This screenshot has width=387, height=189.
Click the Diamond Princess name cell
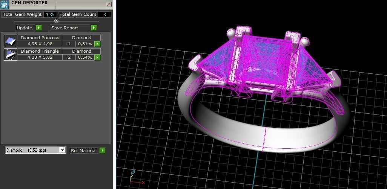click(40, 38)
